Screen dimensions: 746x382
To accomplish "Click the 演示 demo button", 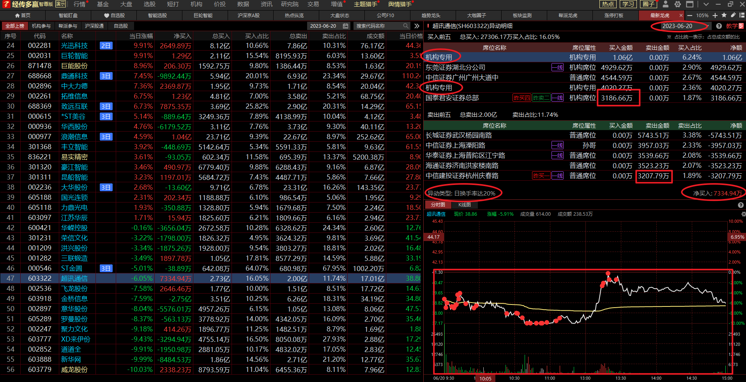I will tap(60, 4).
